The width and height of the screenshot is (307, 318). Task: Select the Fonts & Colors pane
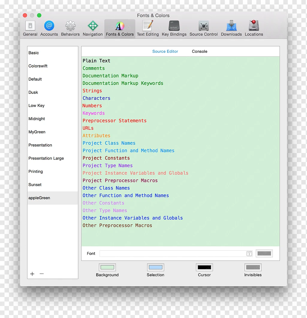tap(120, 28)
